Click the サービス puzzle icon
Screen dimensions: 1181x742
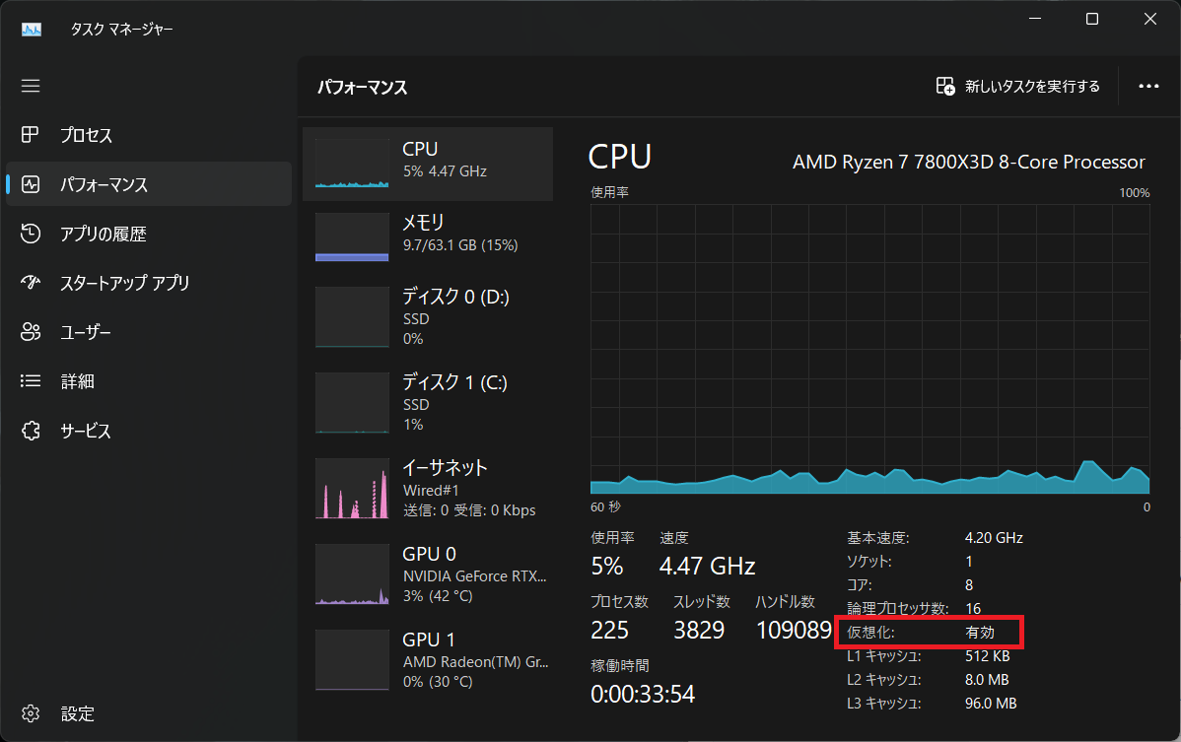[x=31, y=431]
